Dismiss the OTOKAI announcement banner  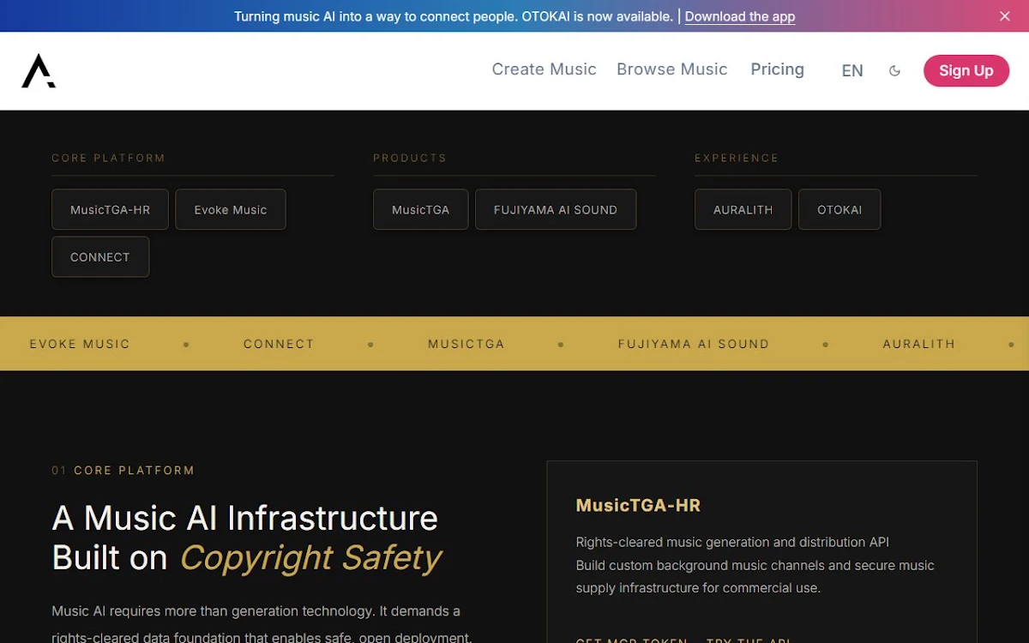(x=1005, y=16)
